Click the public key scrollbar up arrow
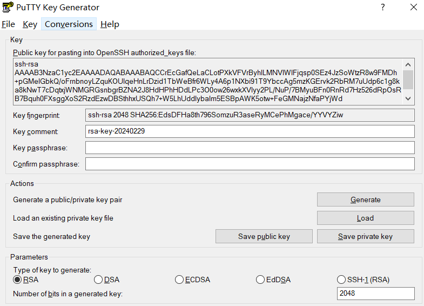Screen dimensions: 424x306 408,65
